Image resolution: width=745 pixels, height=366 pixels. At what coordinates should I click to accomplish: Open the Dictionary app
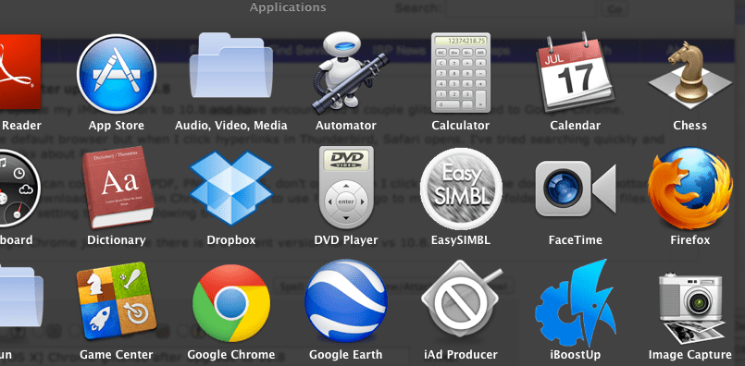click(118, 188)
